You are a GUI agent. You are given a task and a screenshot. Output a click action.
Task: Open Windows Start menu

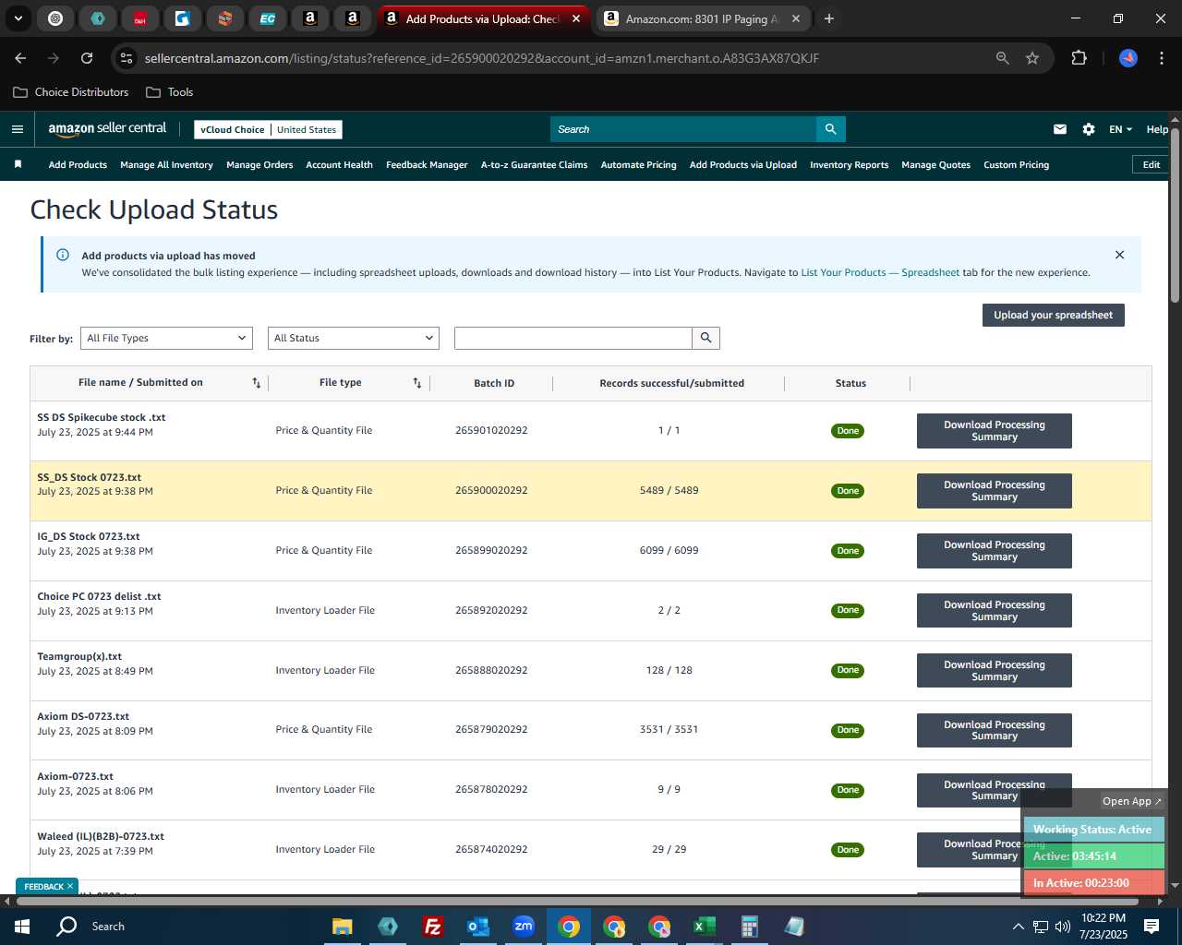coord(22,927)
